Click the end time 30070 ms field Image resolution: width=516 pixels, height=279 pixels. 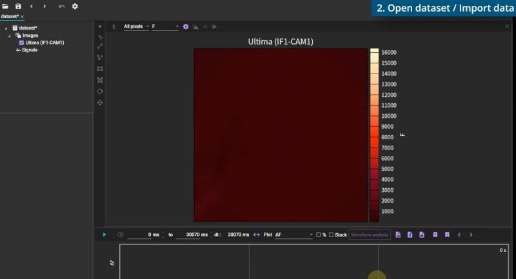coord(192,235)
